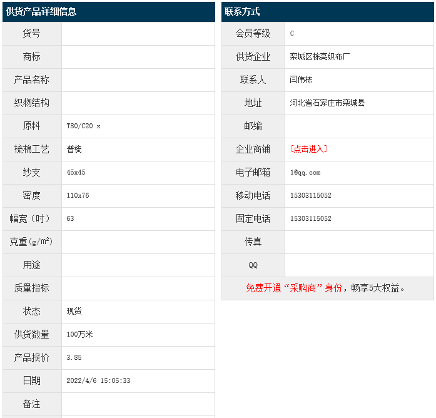The height and width of the screenshot is (418, 436).
Task: Click the 梳棉工艺 value 普梳
Action: (74, 149)
